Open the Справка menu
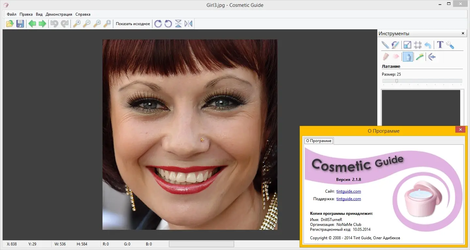 83,14
